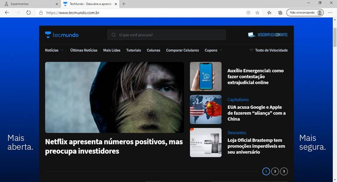Click the 'O que você procura?' search field

(166, 35)
